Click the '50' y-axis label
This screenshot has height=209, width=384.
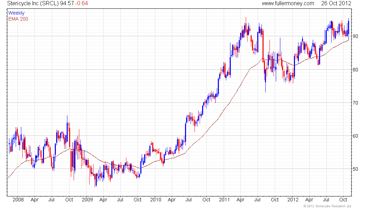pyautogui.click(x=355, y=169)
